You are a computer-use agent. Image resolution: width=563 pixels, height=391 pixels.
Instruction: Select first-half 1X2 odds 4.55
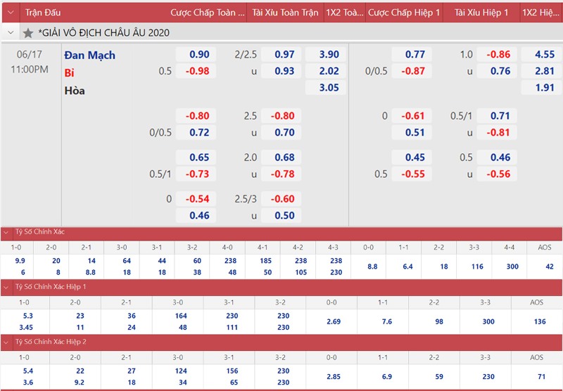pyautogui.click(x=544, y=55)
